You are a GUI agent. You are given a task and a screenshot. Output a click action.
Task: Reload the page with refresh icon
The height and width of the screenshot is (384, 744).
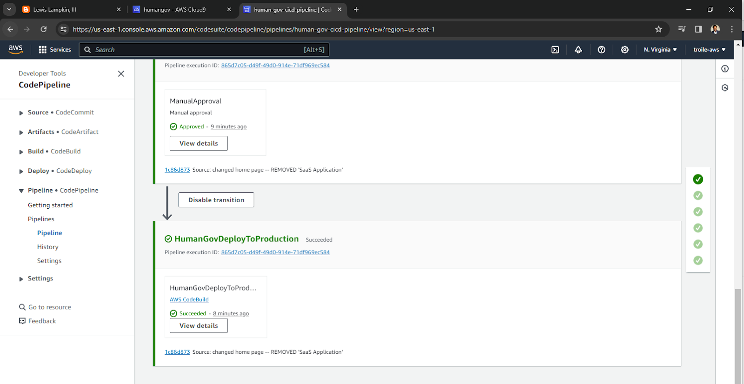click(44, 29)
